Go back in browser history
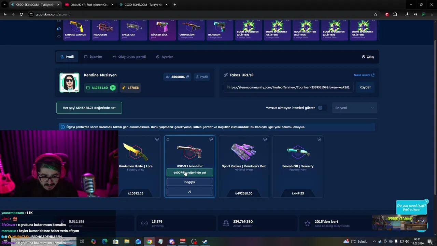Image resolution: width=437 pixels, height=246 pixels. [5, 14]
